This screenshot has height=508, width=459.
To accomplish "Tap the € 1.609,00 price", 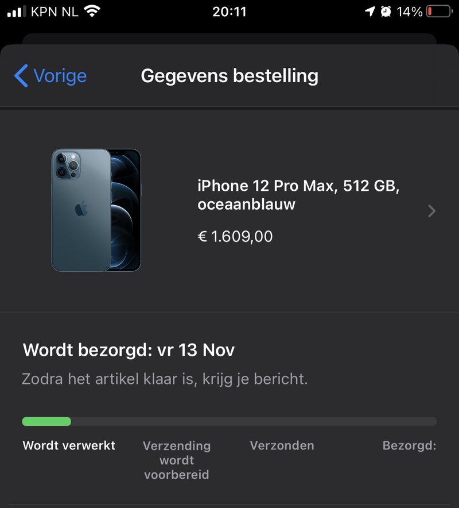I will click(235, 236).
